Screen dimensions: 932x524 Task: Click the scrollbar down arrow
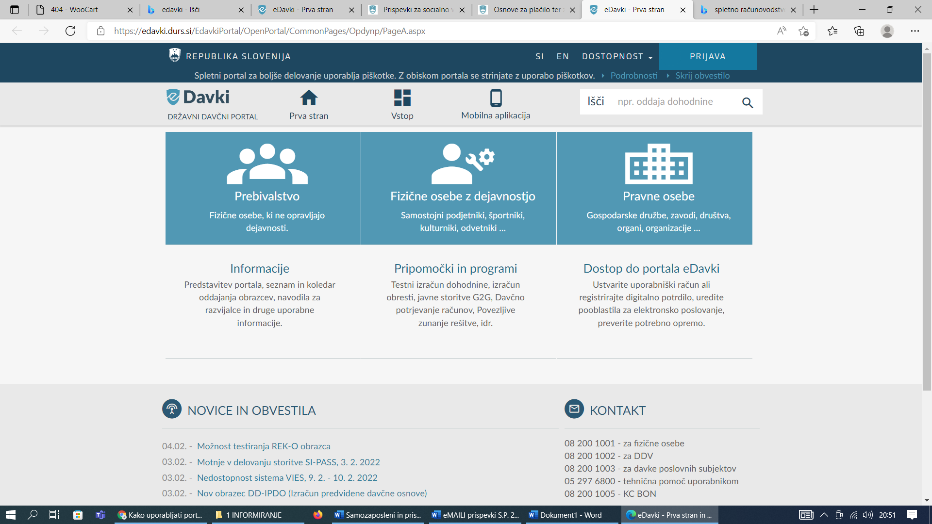click(927, 500)
